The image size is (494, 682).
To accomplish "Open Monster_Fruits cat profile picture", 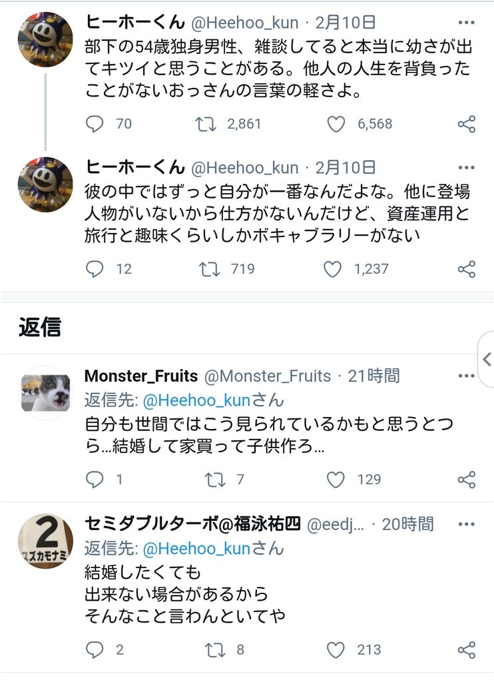I will (x=46, y=393).
